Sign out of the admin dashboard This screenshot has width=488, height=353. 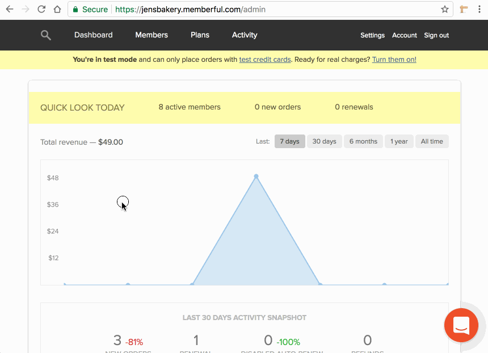[436, 35]
